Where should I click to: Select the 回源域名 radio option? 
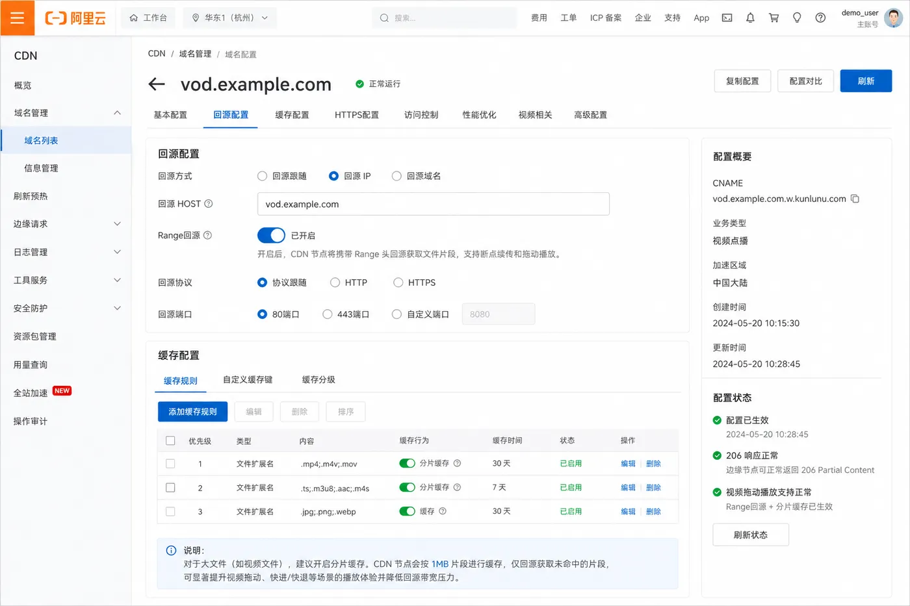tap(396, 176)
